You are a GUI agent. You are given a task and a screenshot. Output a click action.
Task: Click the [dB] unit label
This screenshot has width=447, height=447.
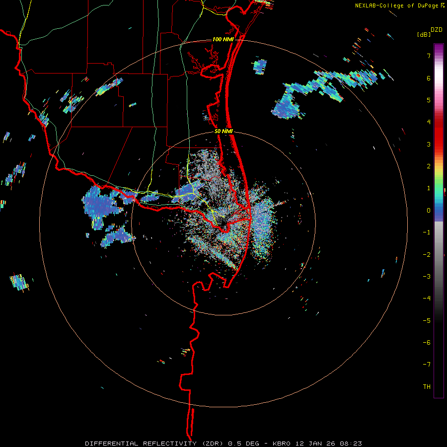[424, 34]
